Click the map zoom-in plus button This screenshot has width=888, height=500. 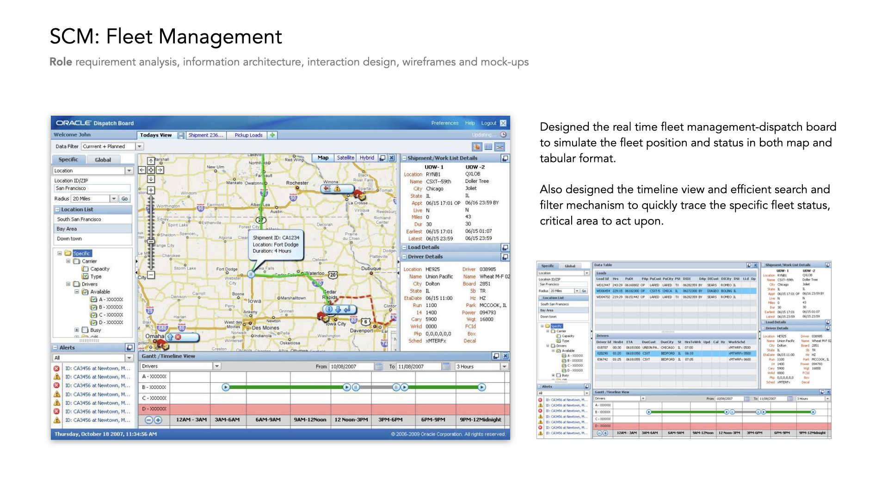151,190
